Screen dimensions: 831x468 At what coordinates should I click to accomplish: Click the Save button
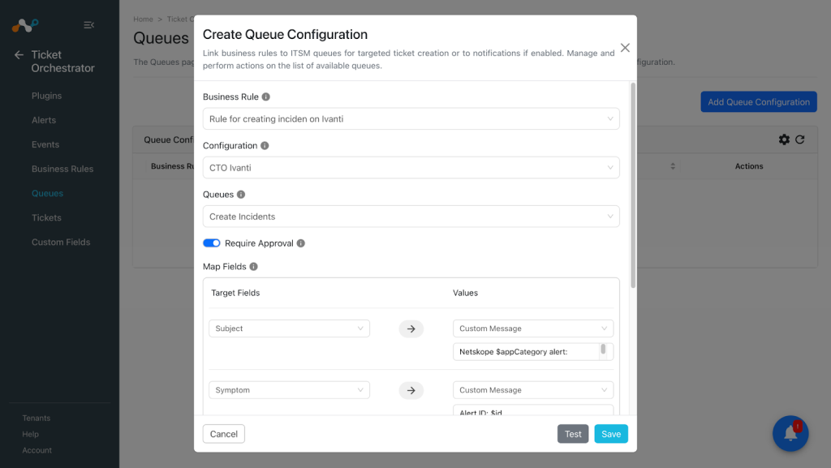(611, 434)
